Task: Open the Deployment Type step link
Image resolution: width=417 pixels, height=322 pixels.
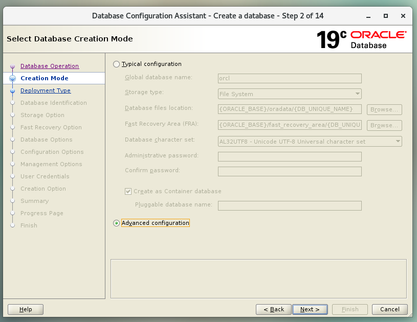Action: tap(46, 90)
